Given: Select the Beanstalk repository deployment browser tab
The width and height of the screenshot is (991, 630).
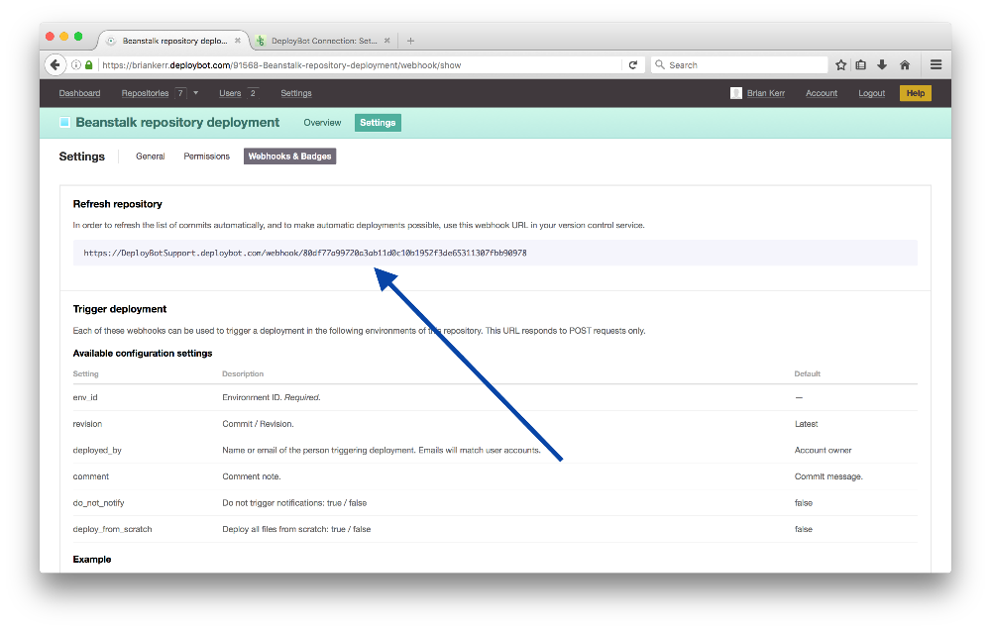Looking at the screenshot, I should 174,41.
